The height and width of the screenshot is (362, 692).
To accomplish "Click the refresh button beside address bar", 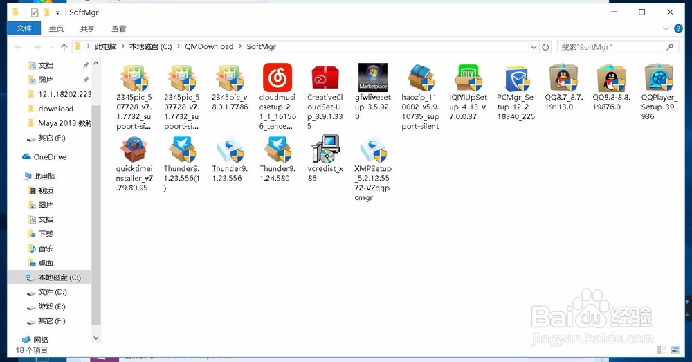I will pyautogui.click(x=545, y=47).
